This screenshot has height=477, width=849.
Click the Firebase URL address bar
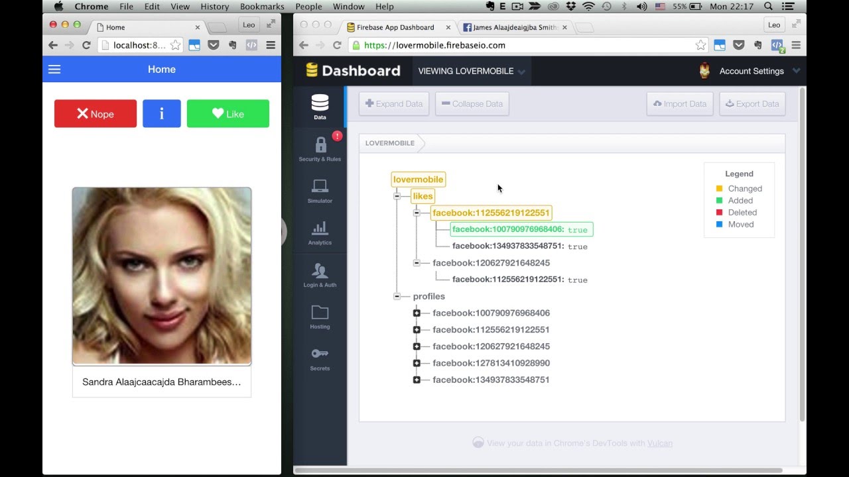pos(527,45)
